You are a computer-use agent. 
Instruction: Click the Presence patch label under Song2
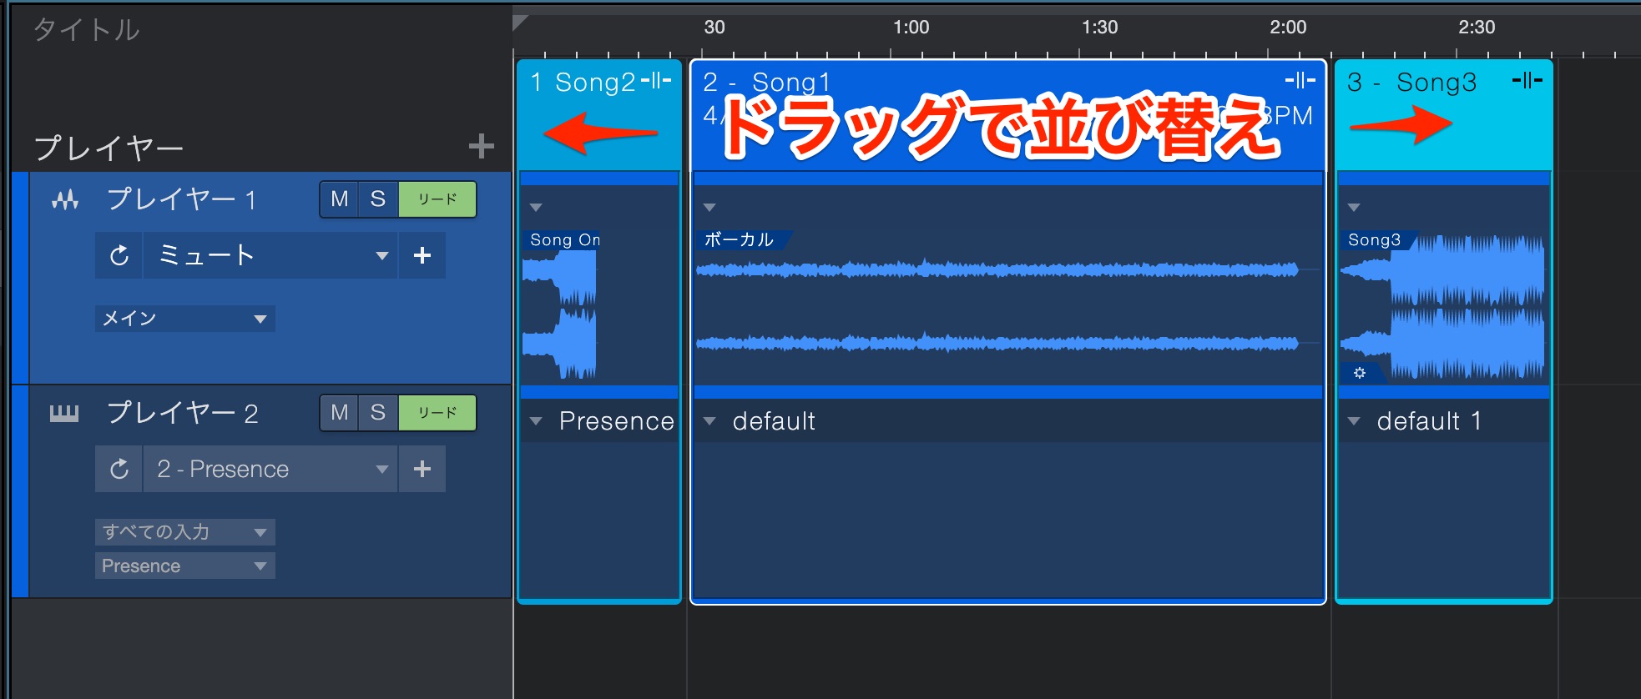616,421
